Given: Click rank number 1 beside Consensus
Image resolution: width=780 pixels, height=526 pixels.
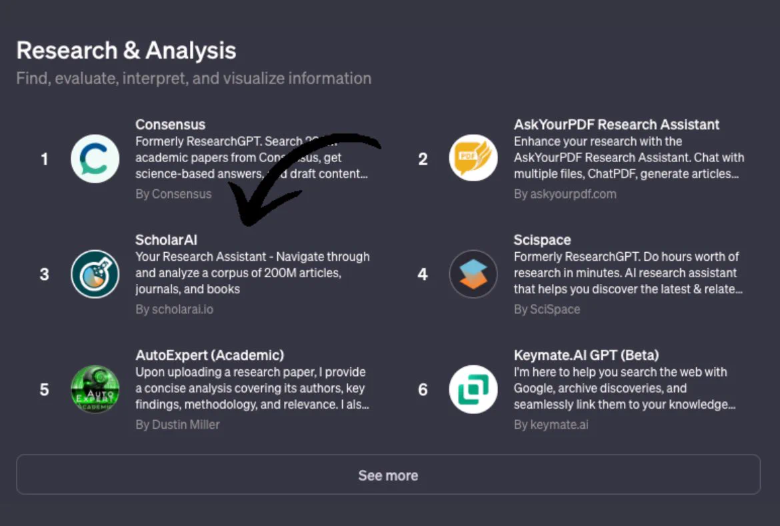Looking at the screenshot, I should tap(44, 159).
